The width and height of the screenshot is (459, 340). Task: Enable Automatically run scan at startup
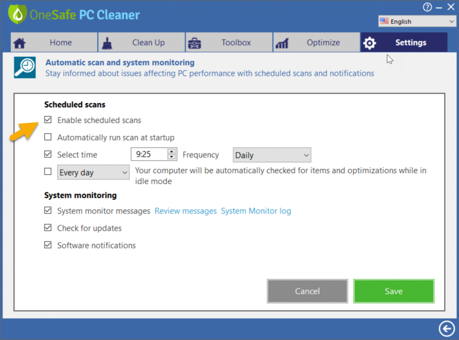[48, 137]
